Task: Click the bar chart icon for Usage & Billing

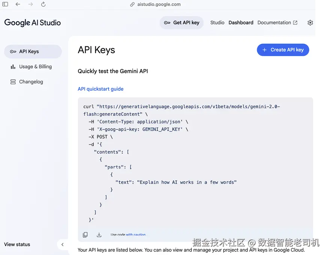Action: [13, 67]
